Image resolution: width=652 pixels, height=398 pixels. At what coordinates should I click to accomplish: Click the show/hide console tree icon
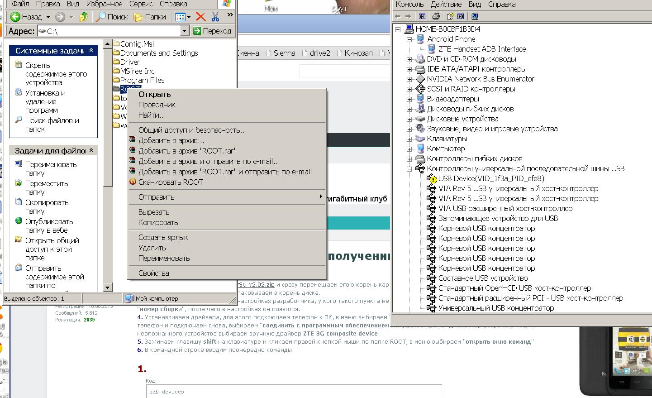pos(422,16)
